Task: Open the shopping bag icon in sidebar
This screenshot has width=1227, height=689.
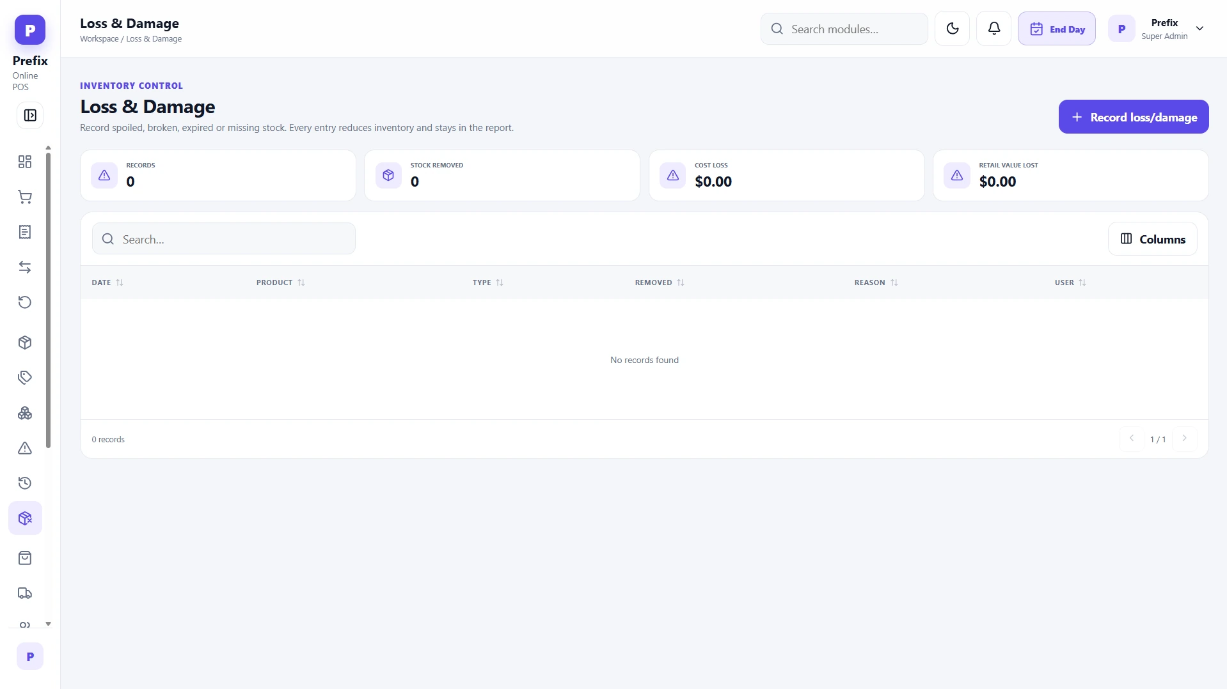Action: click(25, 558)
